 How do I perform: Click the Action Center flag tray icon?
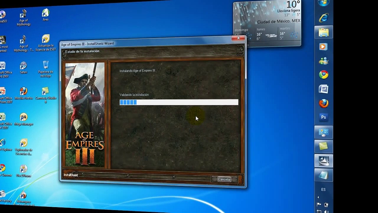319,205
